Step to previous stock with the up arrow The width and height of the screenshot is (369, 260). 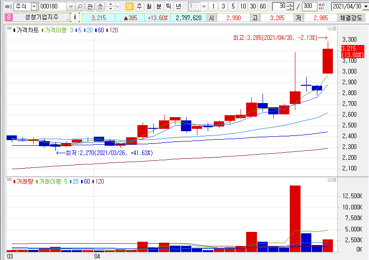pos(111,4)
